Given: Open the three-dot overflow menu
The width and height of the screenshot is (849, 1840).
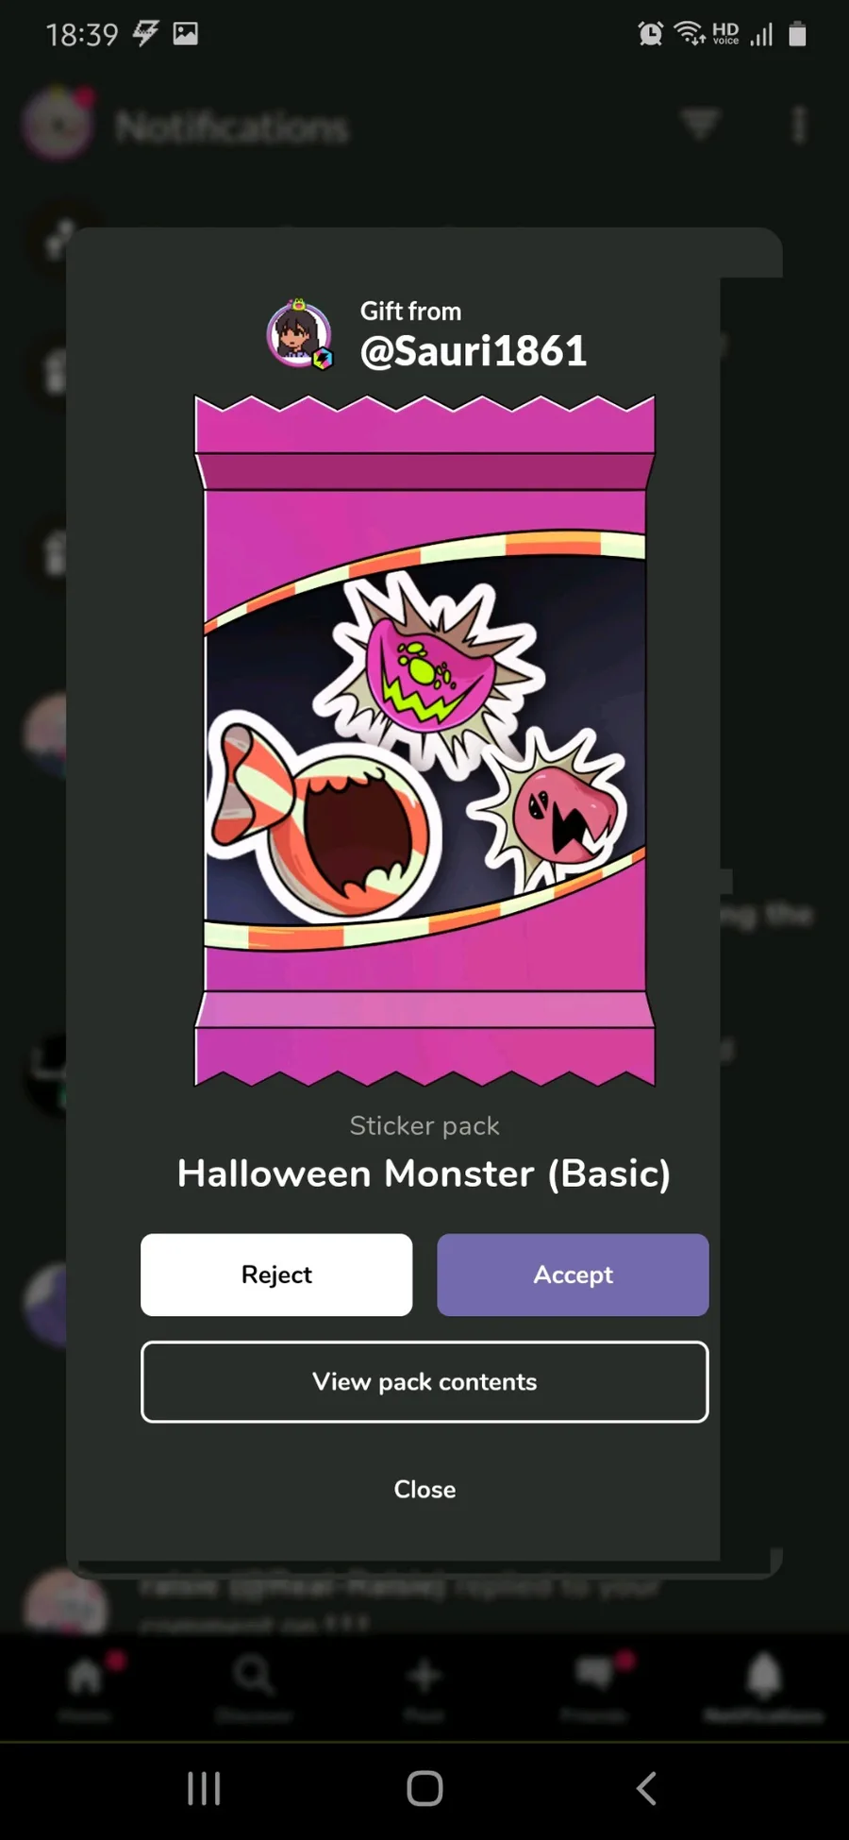Looking at the screenshot, I should point(799,124).
